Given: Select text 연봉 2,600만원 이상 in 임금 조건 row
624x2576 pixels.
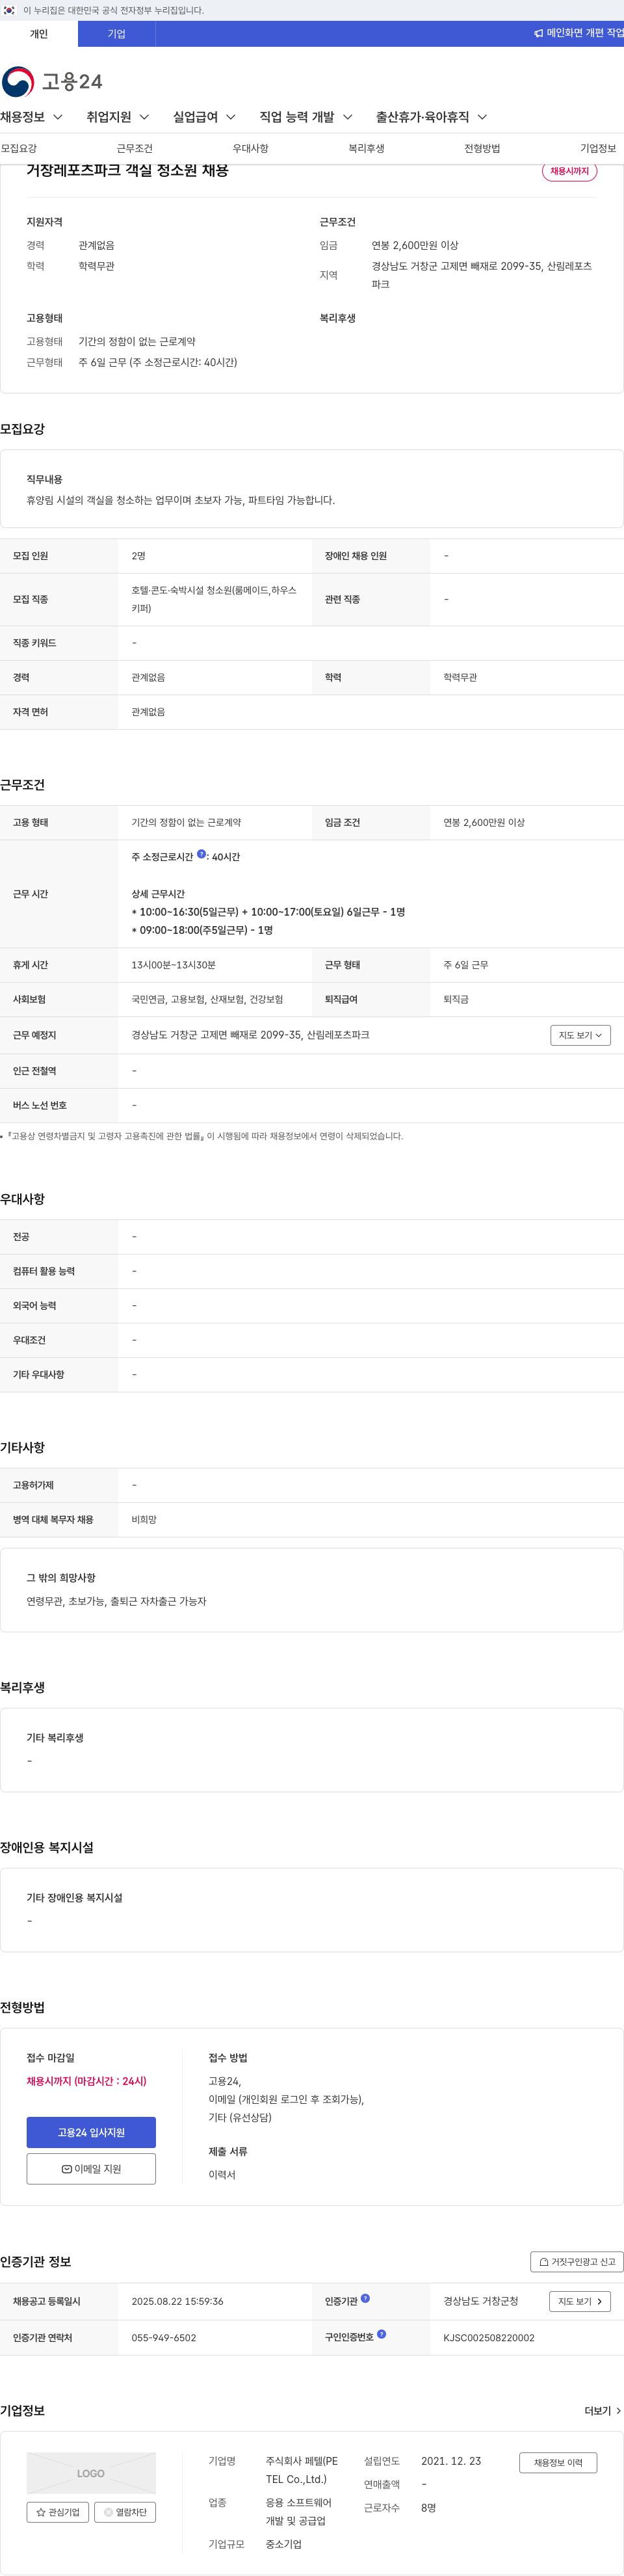Looking at the screenshot, I should [x=484, y=823].
